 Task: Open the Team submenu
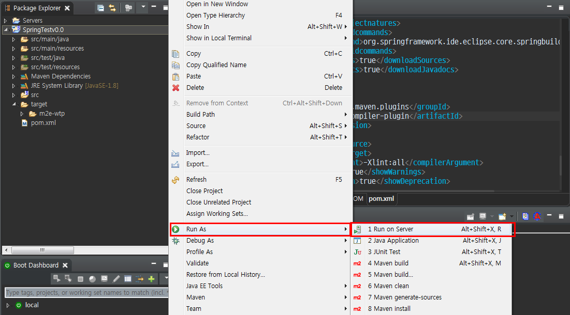pyautogui.click(x=261, y=308)
